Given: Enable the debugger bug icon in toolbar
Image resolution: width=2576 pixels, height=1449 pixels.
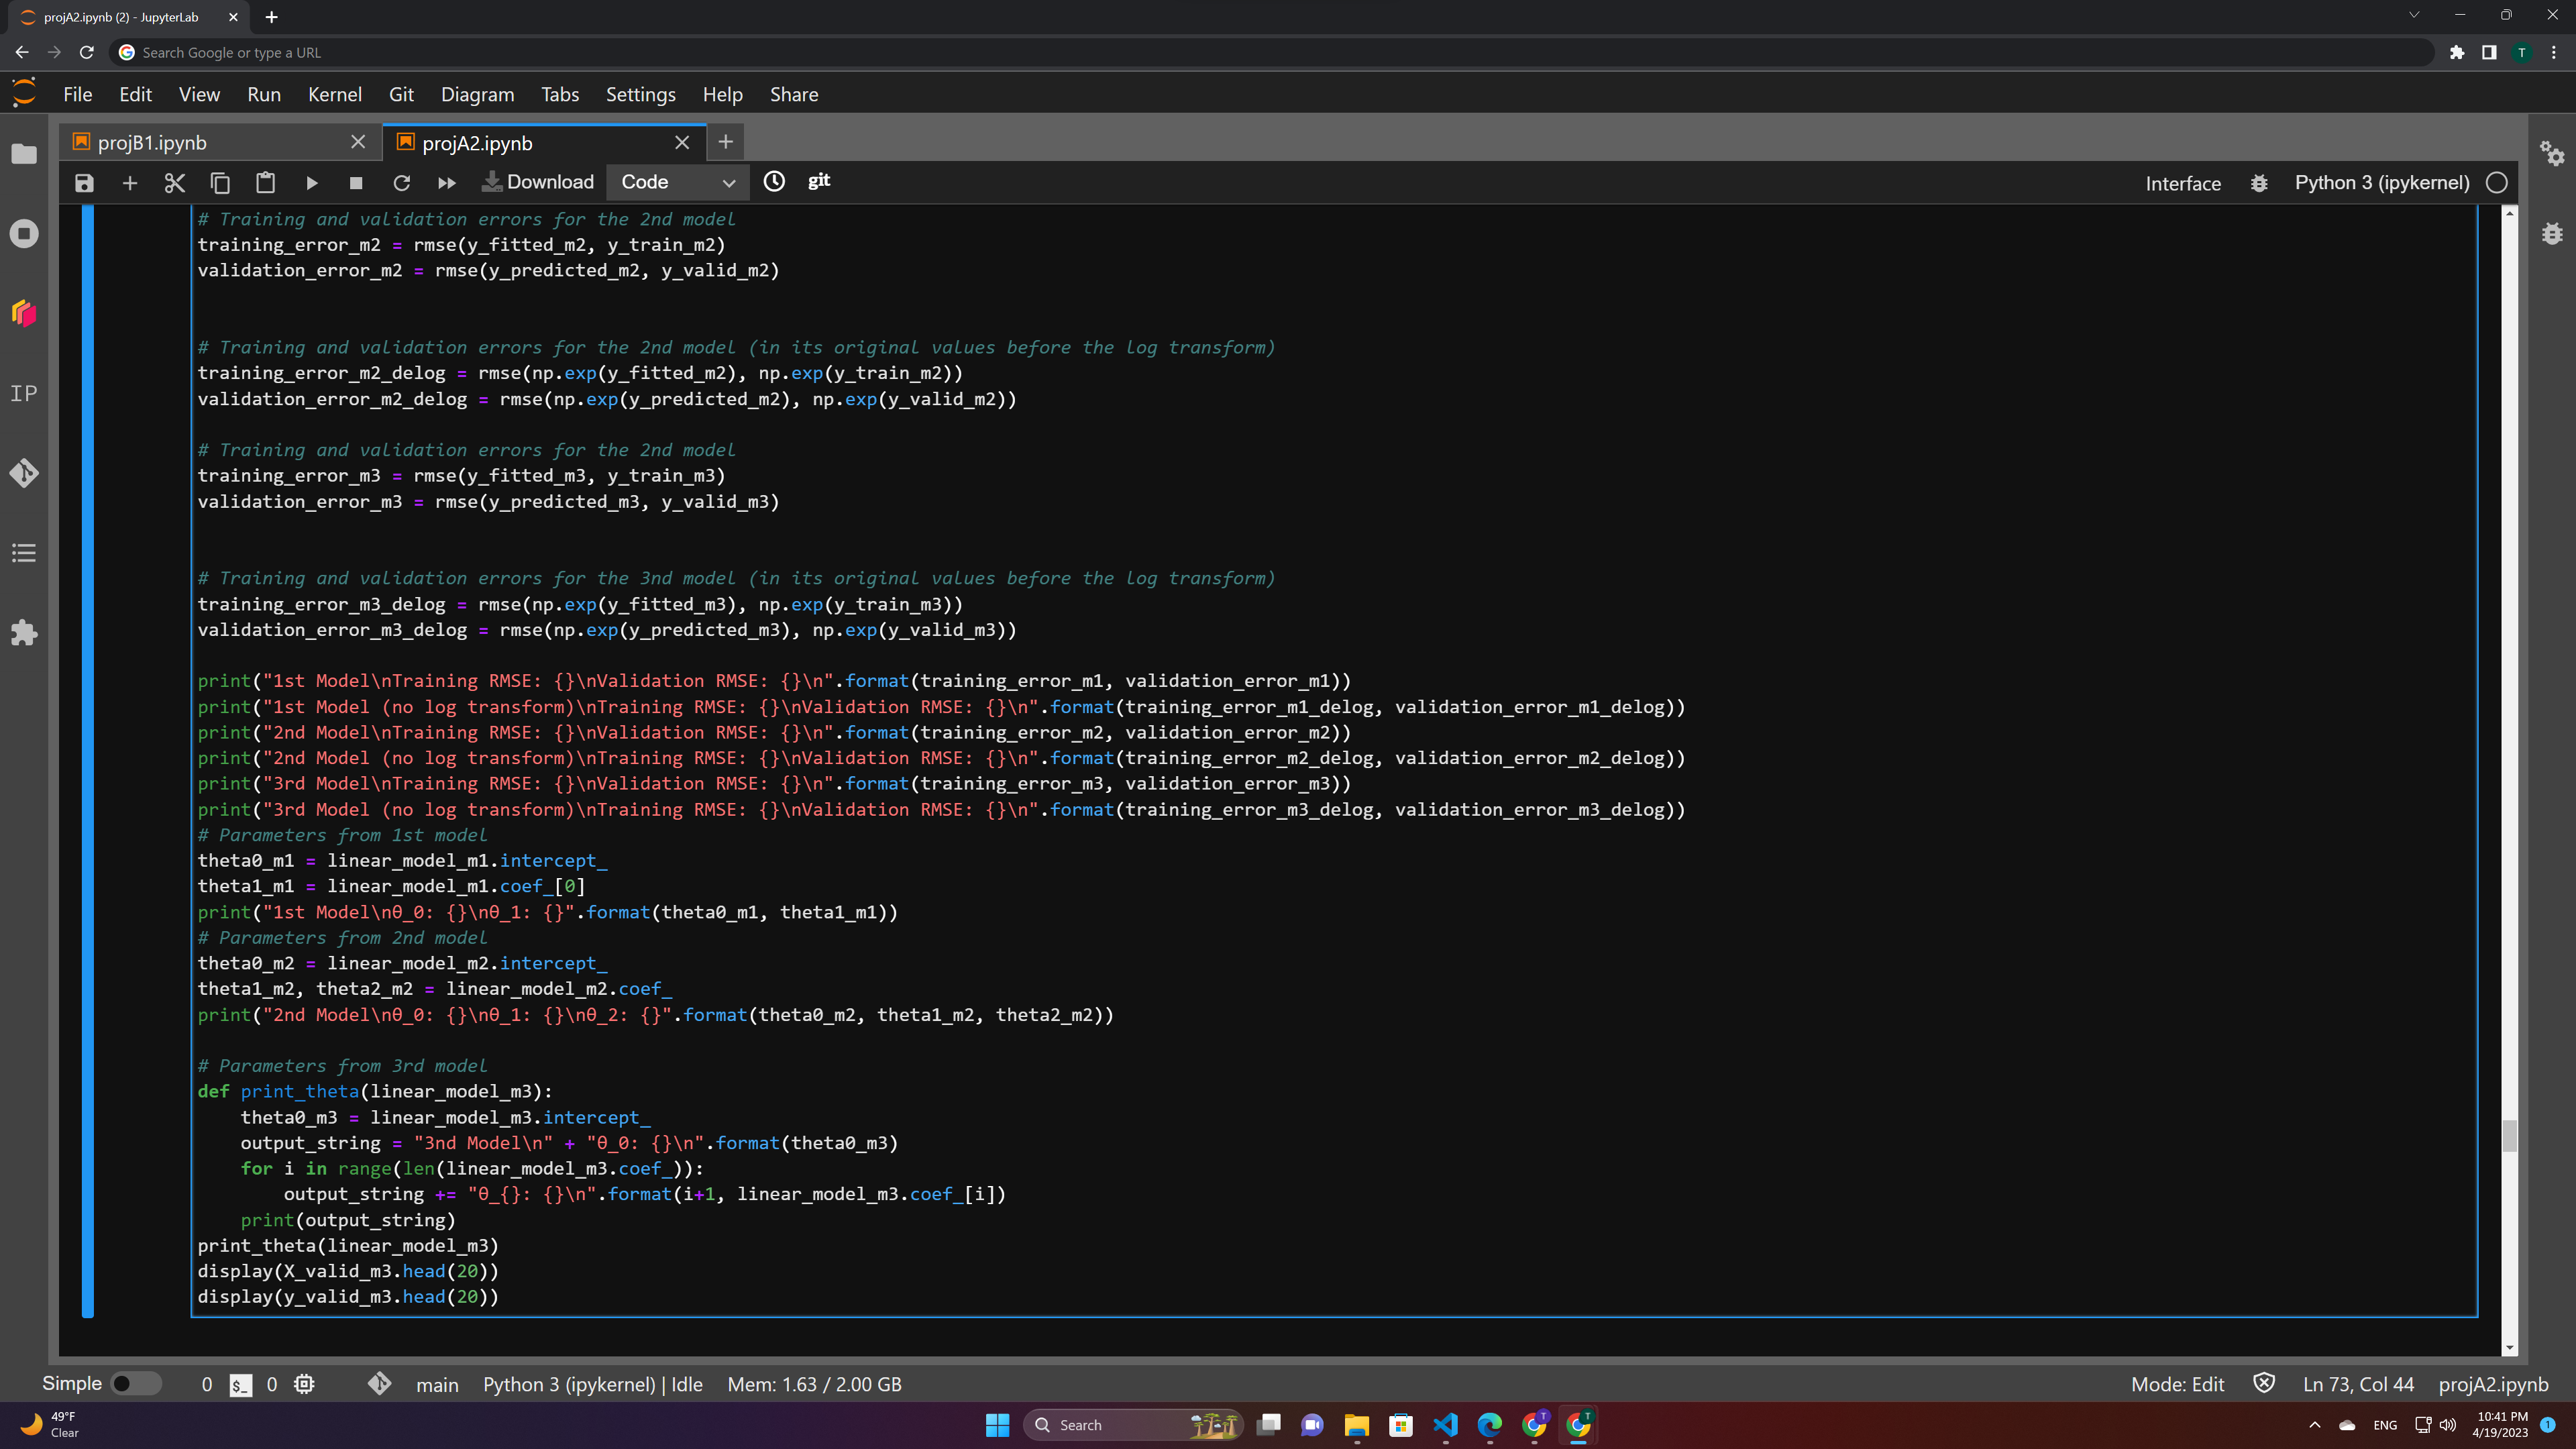Looking at the screenshot, I should [2259, 183].
